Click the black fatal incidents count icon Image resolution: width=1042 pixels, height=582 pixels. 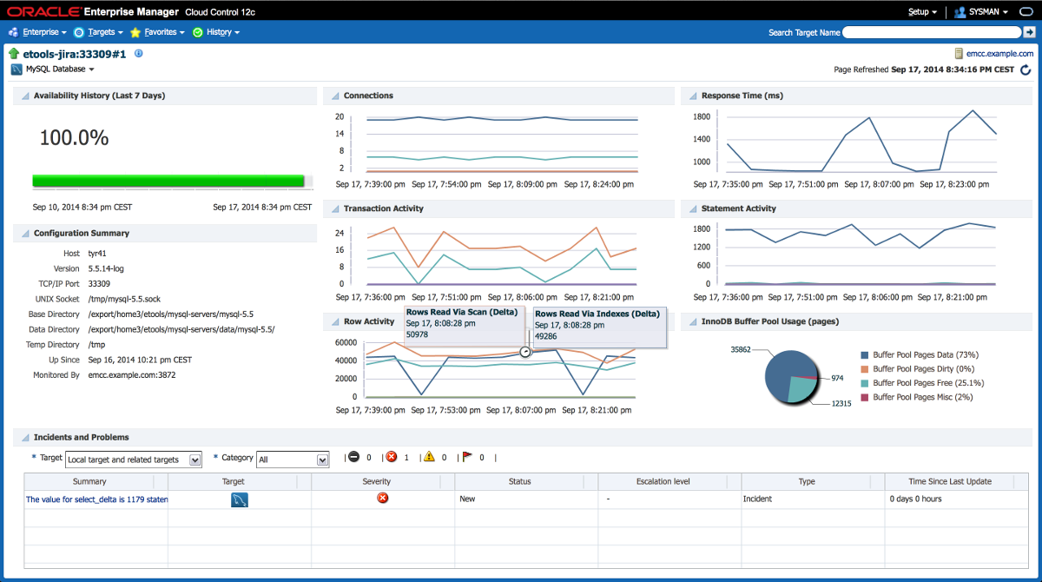(x=353, y=458)
